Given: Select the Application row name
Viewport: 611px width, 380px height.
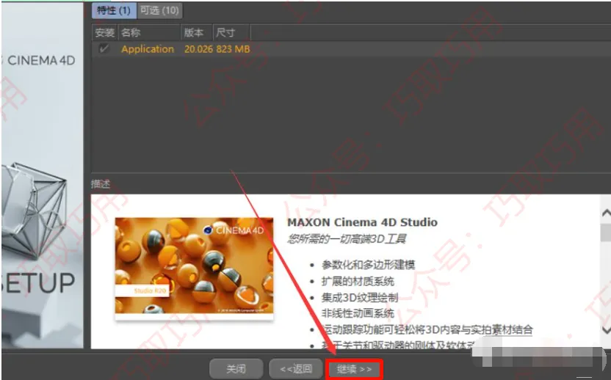Looking at the screenshot, I should (148, 49).
